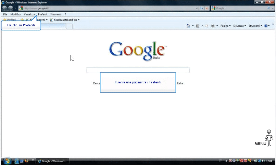Open the Sicurezza command bar menu
The height and width of the screenshot is (165, 276).
(x=240, y=26)
